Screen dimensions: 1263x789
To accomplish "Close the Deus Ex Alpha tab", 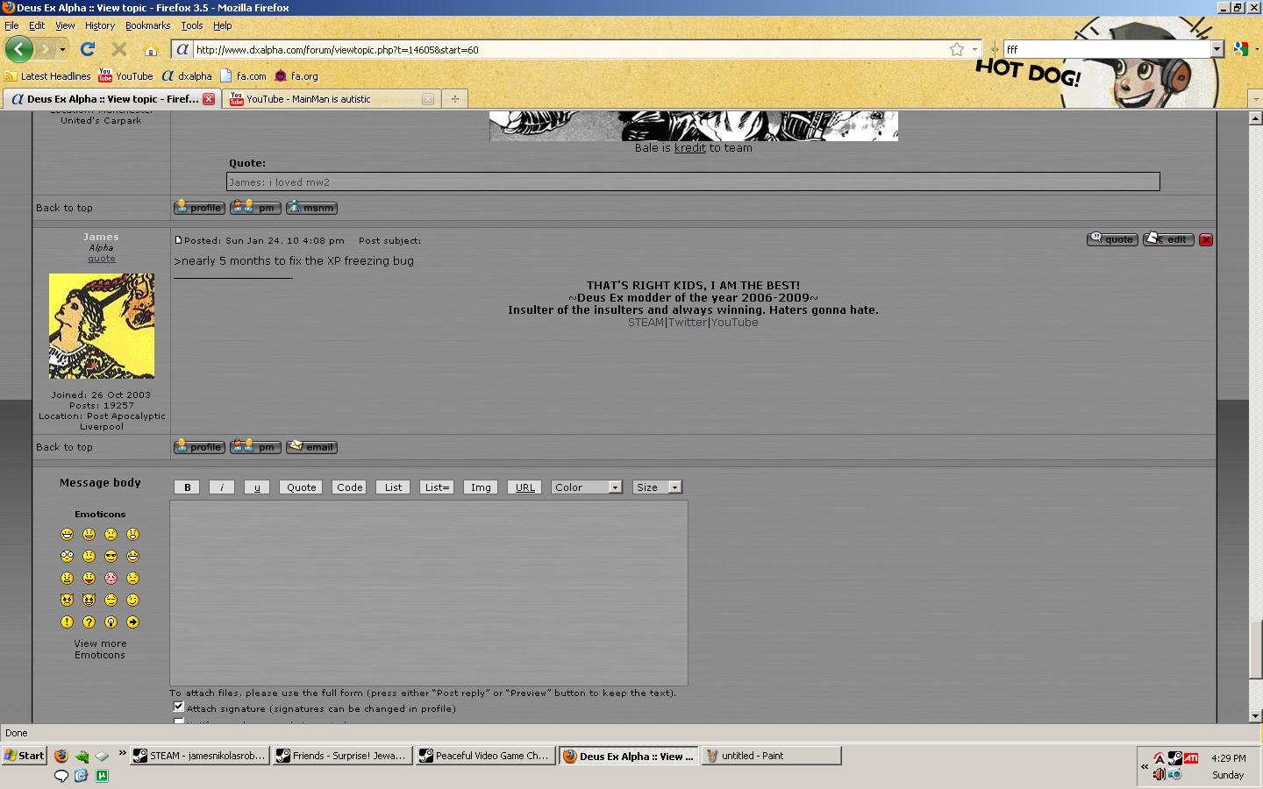I will point(209,99).
